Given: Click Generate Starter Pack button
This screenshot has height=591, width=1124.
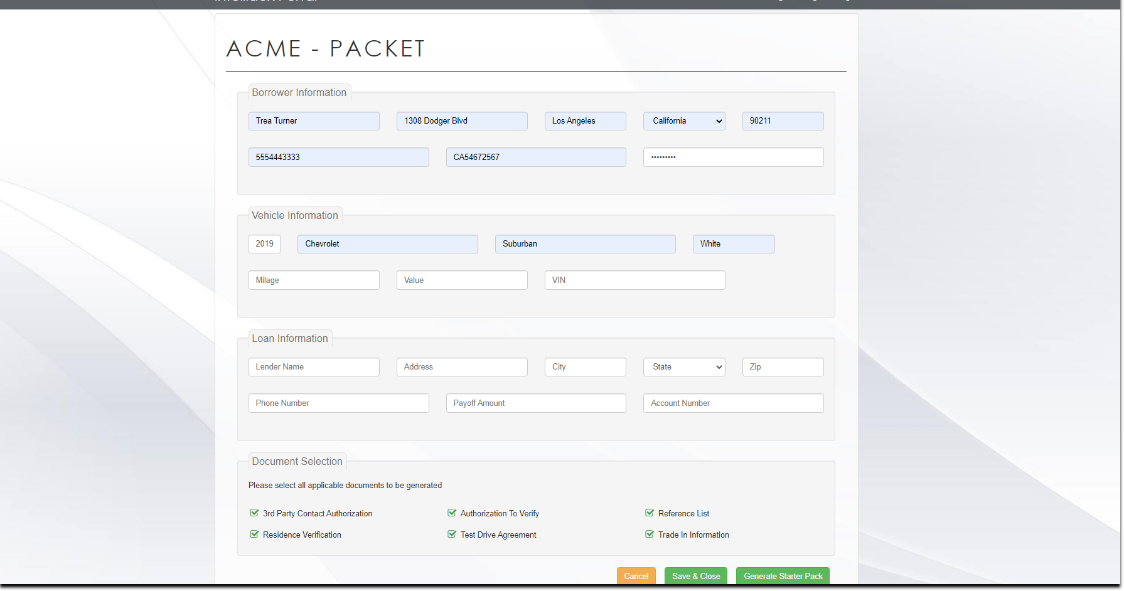Looking at the screenshot, I should click(x=783, y=576).
